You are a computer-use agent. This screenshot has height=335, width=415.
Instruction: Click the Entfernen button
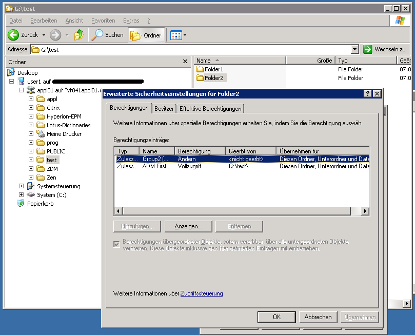(x=239, y=226)
